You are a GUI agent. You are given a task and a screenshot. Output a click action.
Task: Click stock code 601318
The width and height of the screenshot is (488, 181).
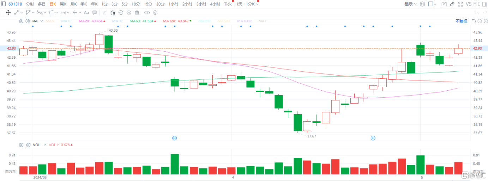pos(16,4)
